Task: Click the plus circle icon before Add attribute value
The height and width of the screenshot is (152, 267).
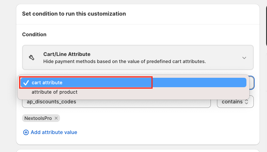Action: coord(26,132)
